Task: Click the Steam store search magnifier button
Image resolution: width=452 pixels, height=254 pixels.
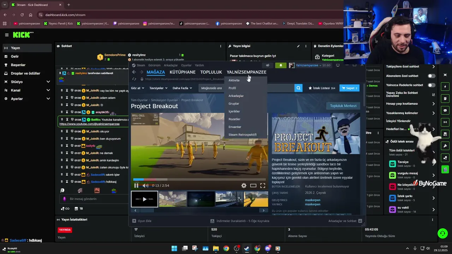Action: (298, 88)
